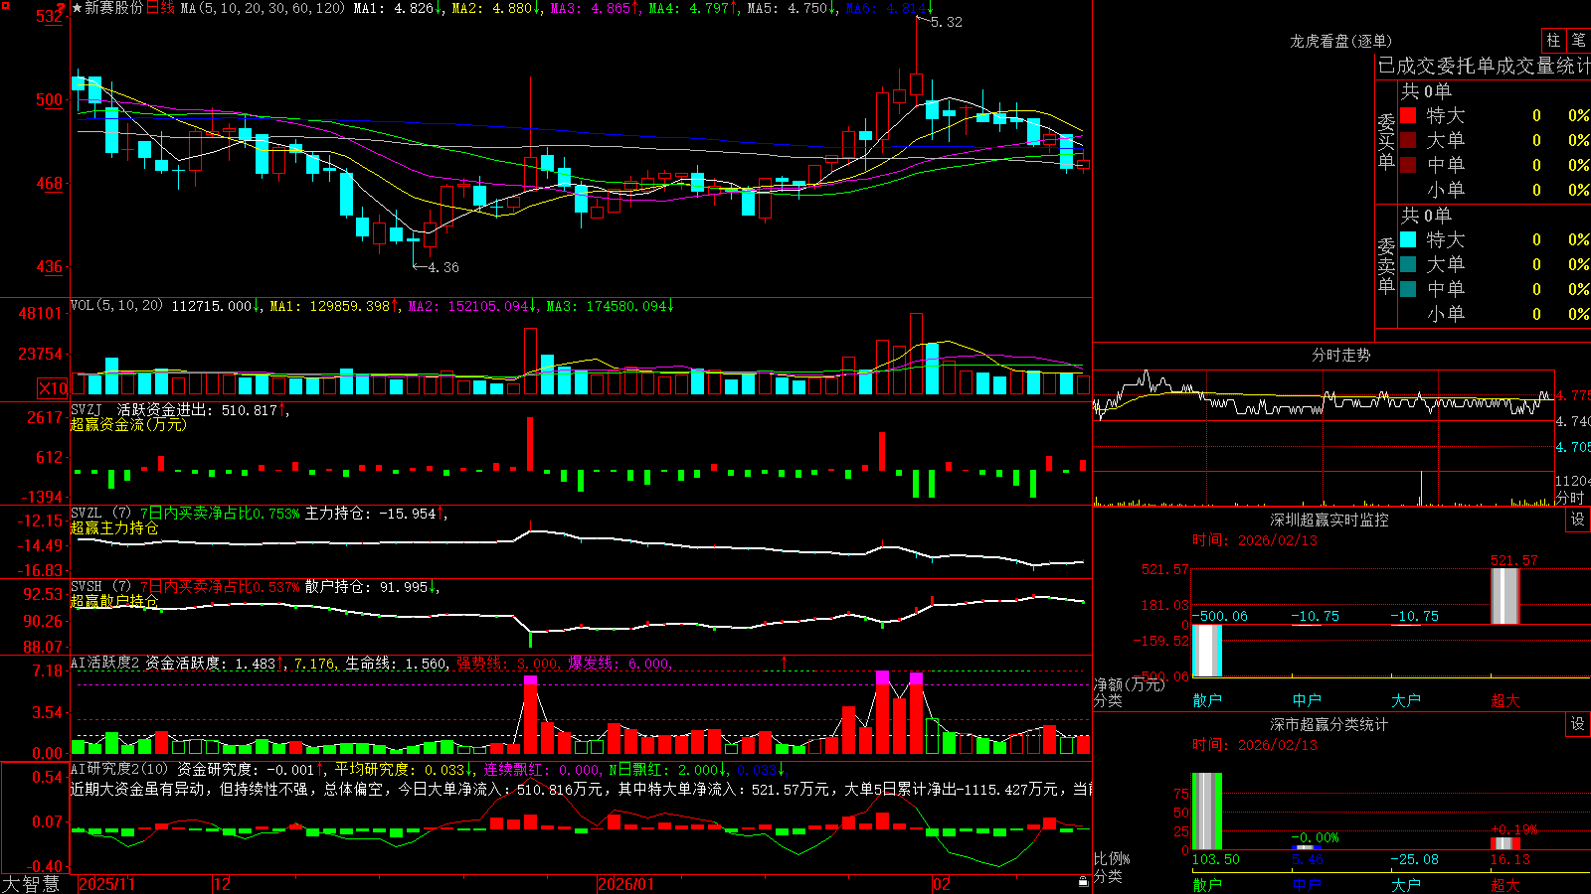Click the 超赢主力持仓 subtitle
This screenshot has width=1591, height=894.
[x=114, y=527]
